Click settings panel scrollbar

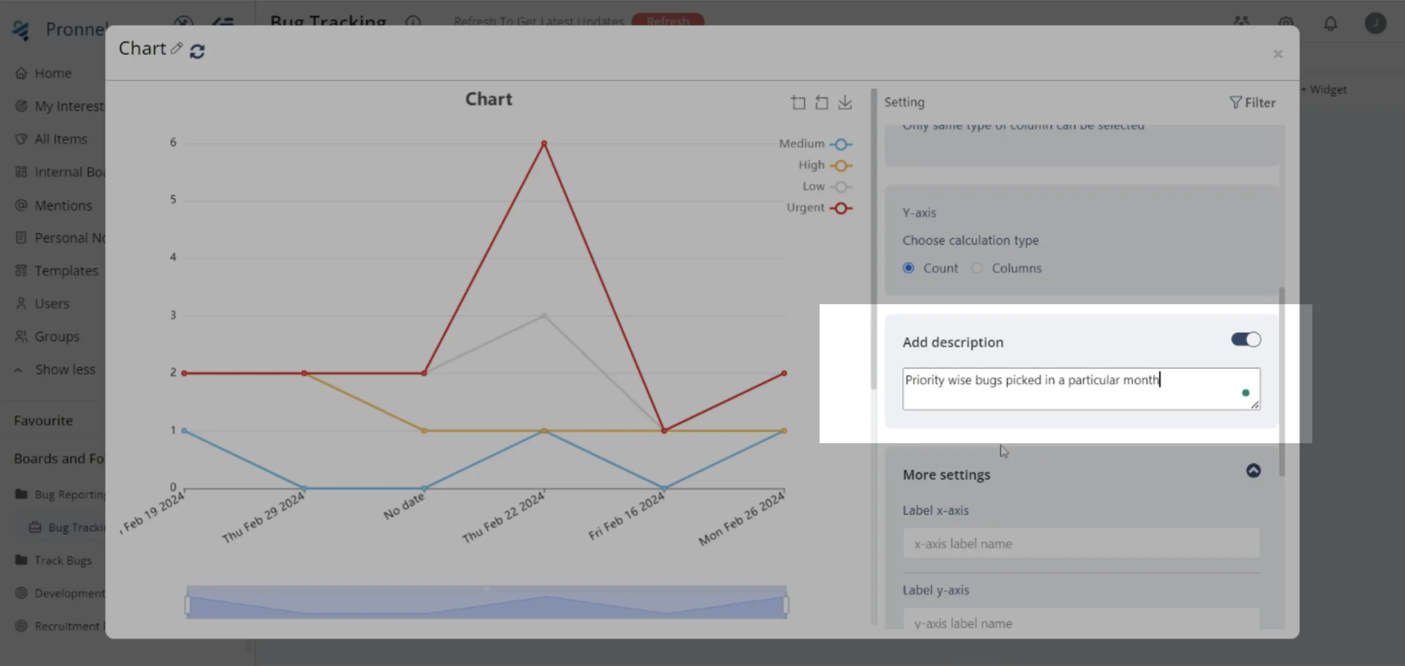pos(1281,381)
